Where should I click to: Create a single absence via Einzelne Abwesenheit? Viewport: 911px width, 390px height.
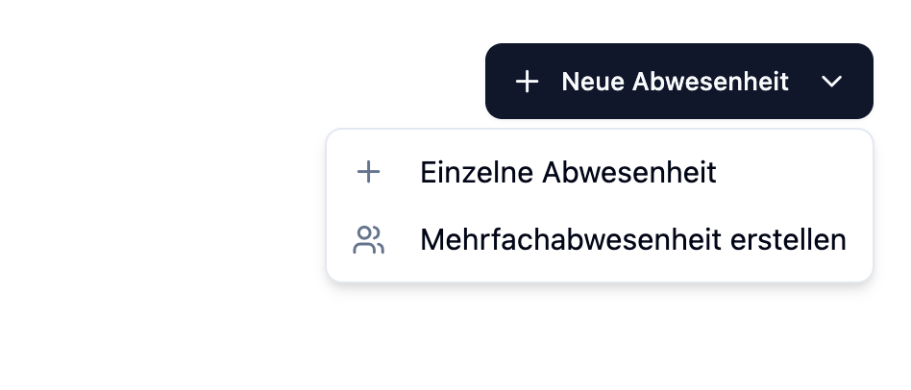coord(568,173)
